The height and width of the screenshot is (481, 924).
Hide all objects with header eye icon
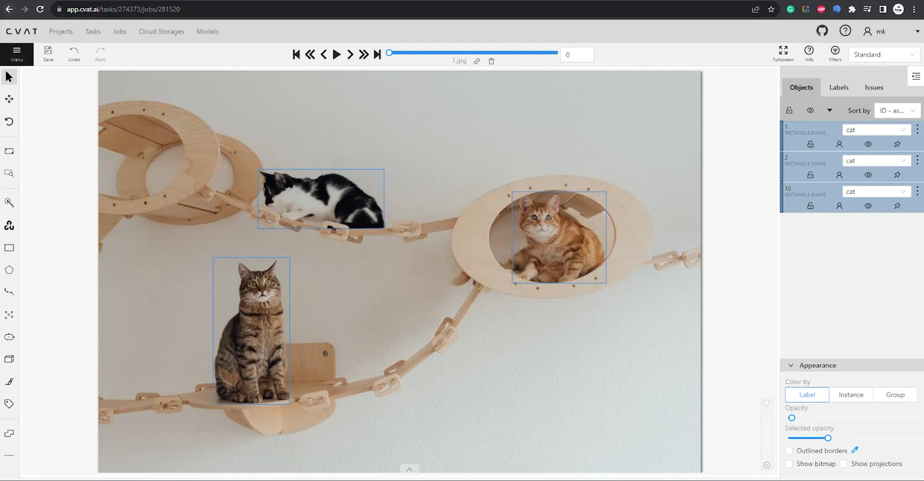pos(810,110)
